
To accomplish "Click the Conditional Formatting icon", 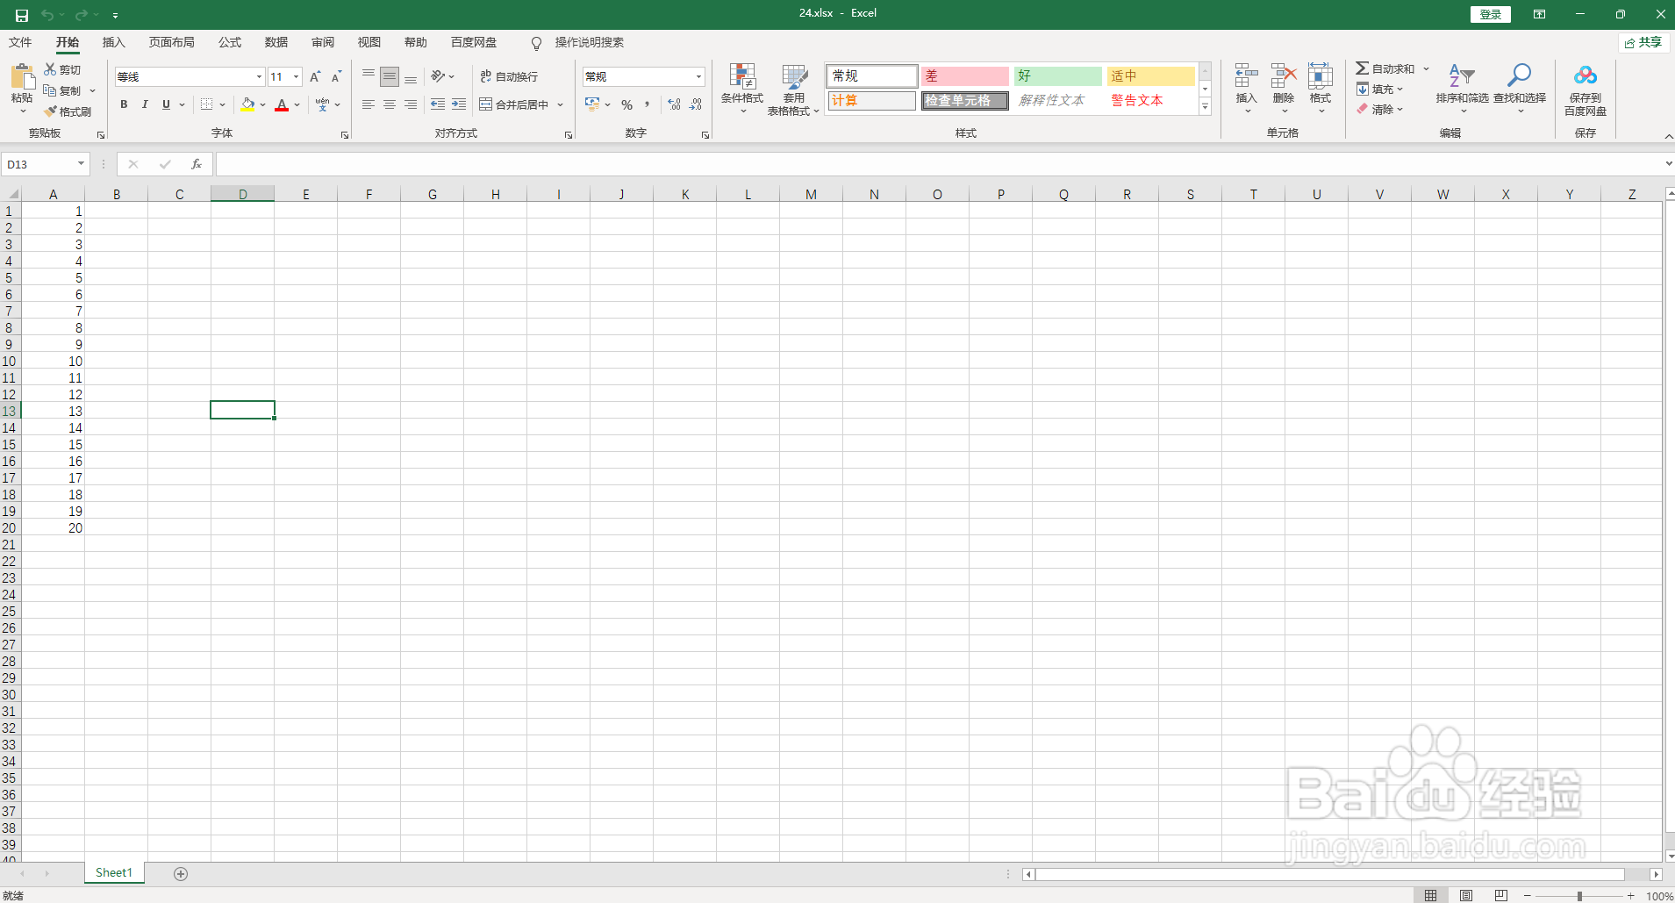I will [x=742, y=75].
